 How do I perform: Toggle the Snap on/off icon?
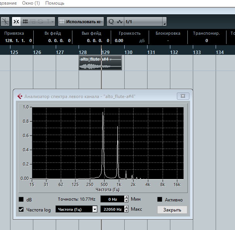click(x=16, y=22)
